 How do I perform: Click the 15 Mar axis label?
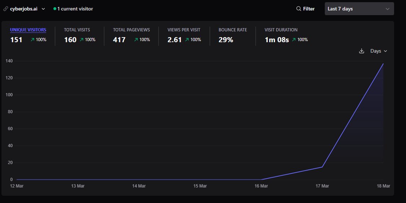pyautogui.click(x=200, y=186)
